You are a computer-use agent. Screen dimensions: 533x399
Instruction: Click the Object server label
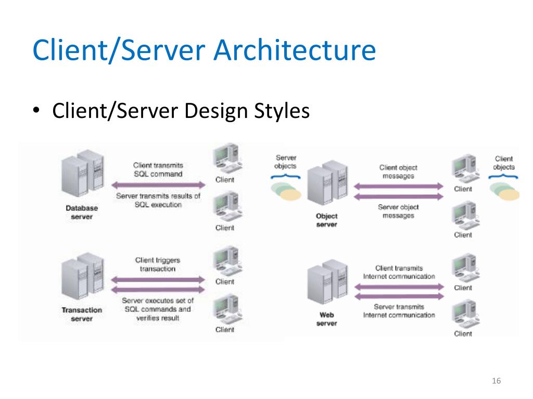pos(327,220)
